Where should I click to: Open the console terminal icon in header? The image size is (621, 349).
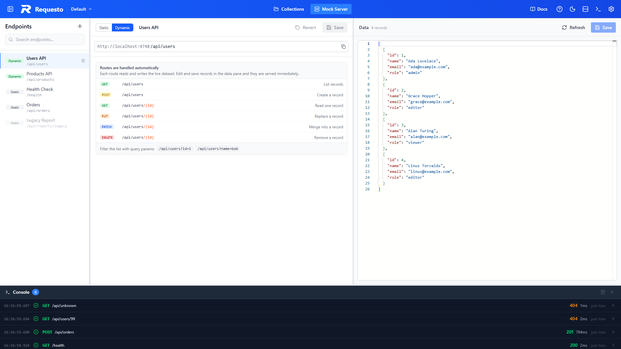tap(598, 9)
